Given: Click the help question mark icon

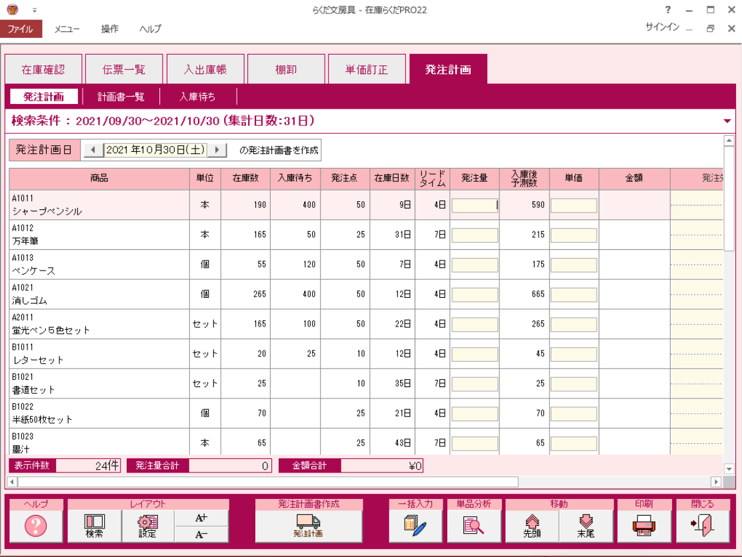Looking at the screenshot, I should click(x=35, y=526).
